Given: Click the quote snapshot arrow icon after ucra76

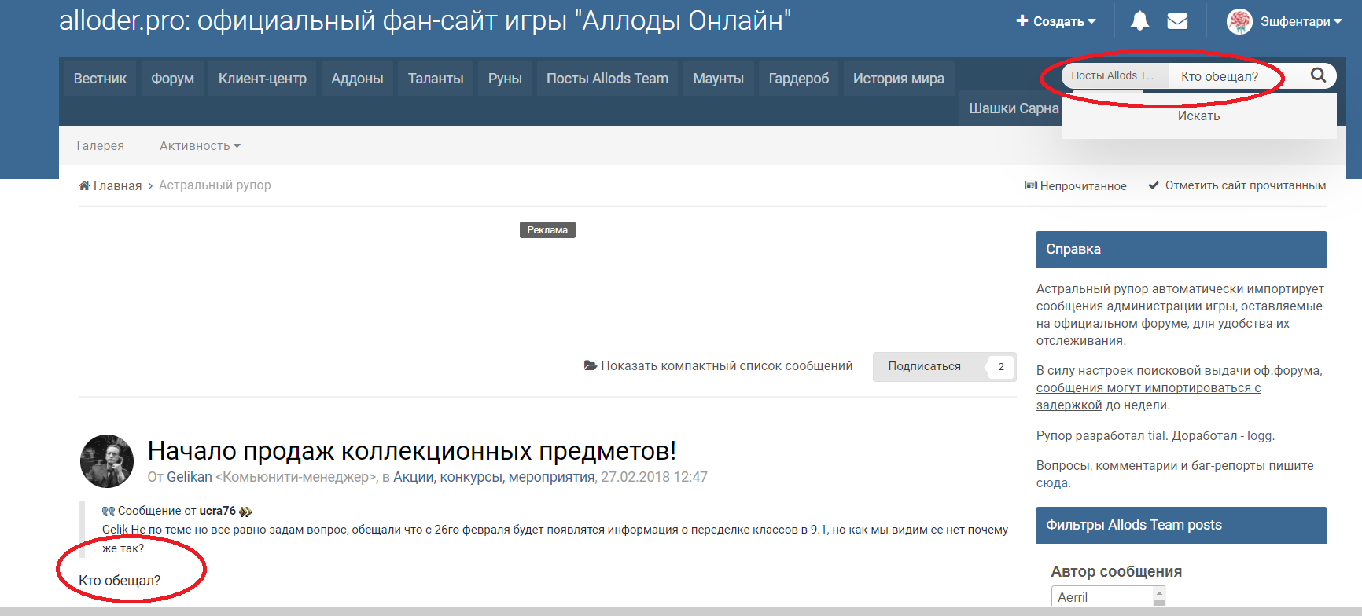Looking at the screenshot, I should pos(245,511).
